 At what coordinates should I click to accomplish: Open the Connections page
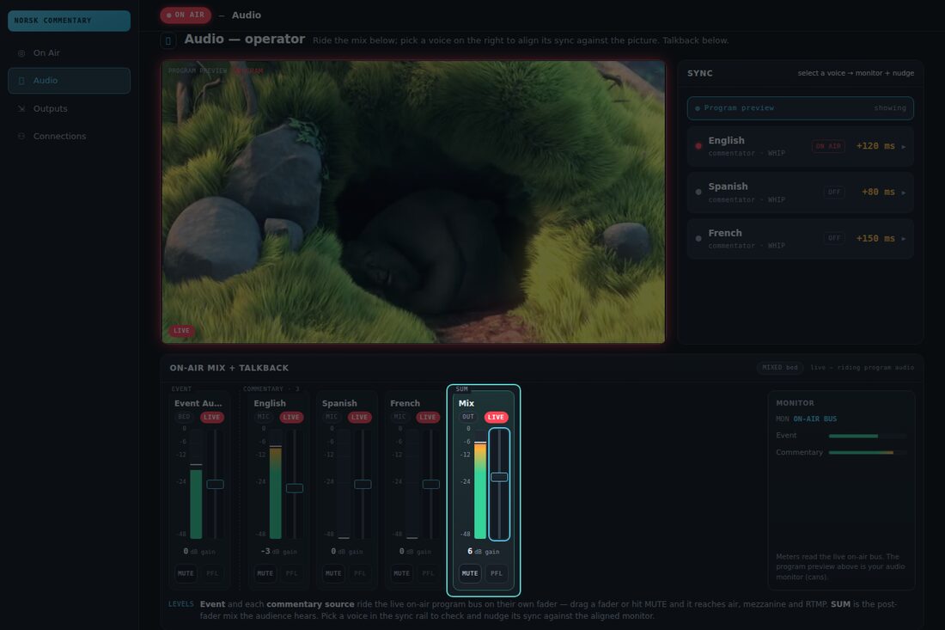point(69,137)
